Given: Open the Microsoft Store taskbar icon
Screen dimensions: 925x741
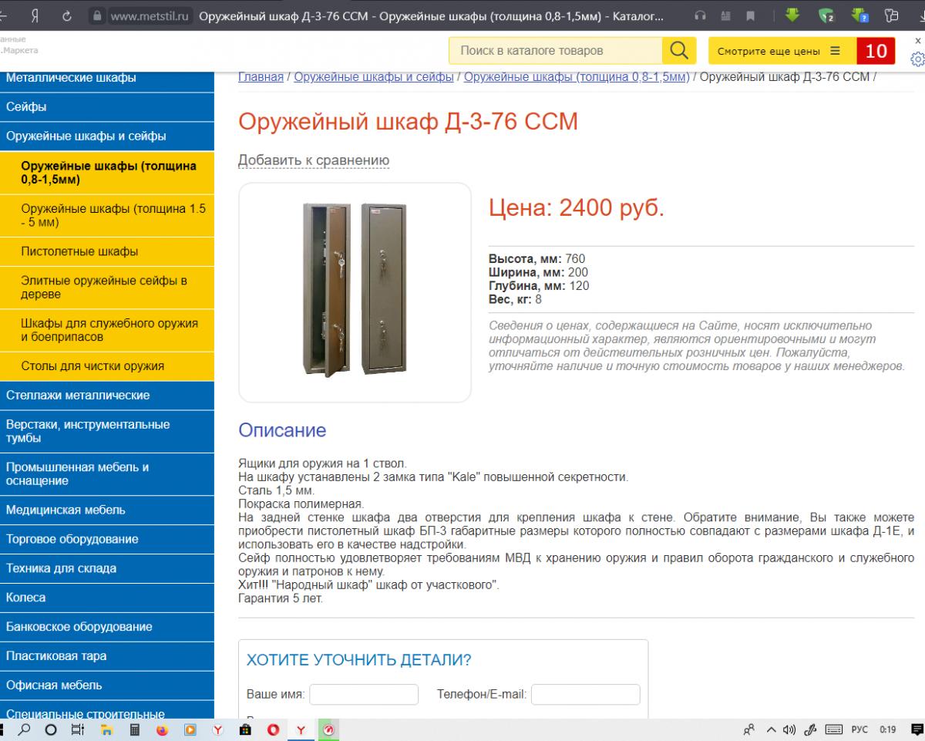Looking at the screenshot, I should [245, 729].
